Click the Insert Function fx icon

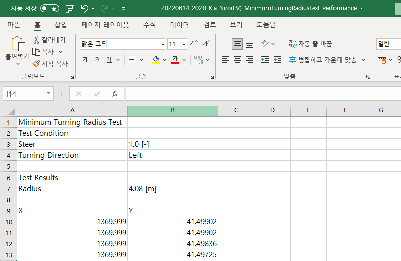[x=114, y=94]
